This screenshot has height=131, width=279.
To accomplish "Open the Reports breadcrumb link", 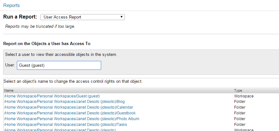I will click(11, 5).
